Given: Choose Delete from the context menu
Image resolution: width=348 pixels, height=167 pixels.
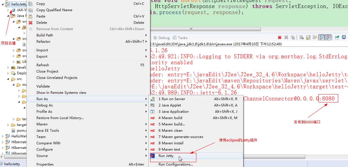Looking at the screenshot, I should pyautogui.click(x=88, y=23).
